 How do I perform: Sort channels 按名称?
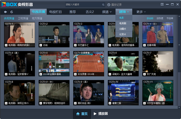pyautogui.click(x=150, y=18)
